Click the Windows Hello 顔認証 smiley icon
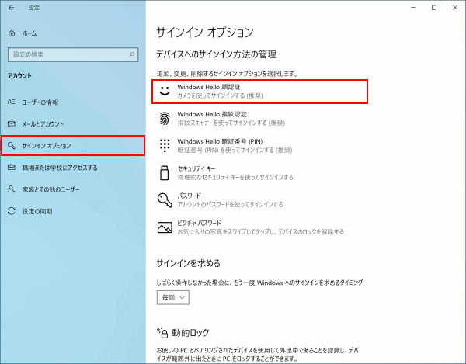466x364 pixels. coord(165,91)
